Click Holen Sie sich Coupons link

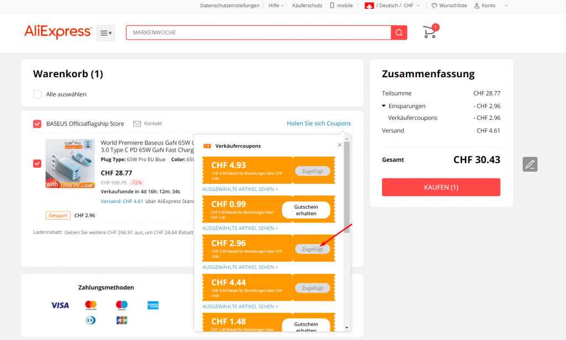(x=319, y=123)
